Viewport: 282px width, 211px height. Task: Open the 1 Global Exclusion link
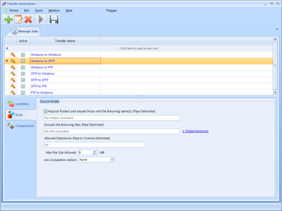[x=195, y=131]
